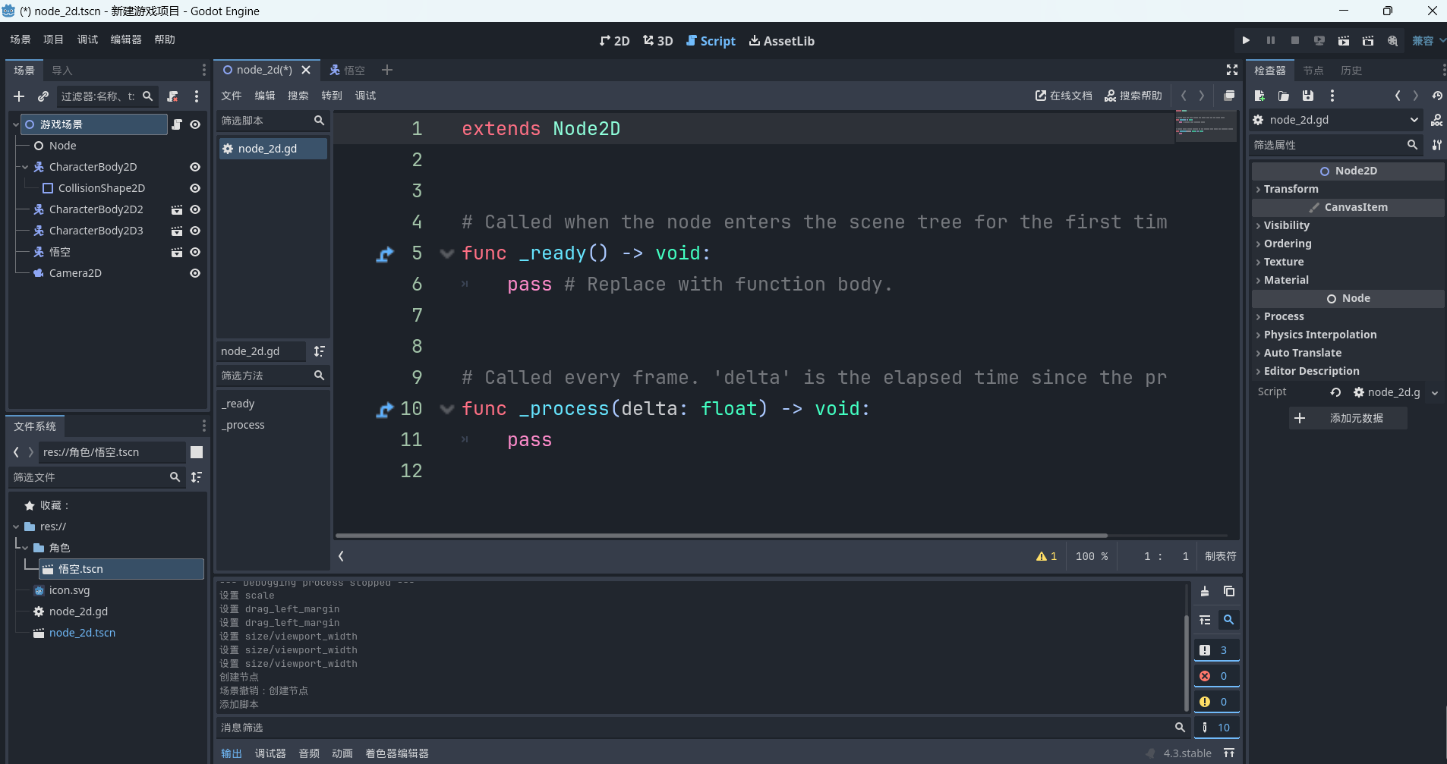Viewport: 1447px width, 764px height.
Task: Open the script icon next to 游戏场景 node
Action: pyautogui.click(x=177, y=124)
